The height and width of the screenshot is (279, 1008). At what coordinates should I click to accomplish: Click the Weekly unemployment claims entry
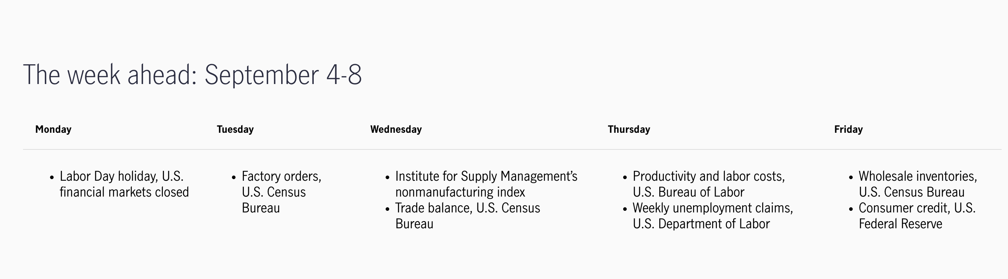coord(713,216)
